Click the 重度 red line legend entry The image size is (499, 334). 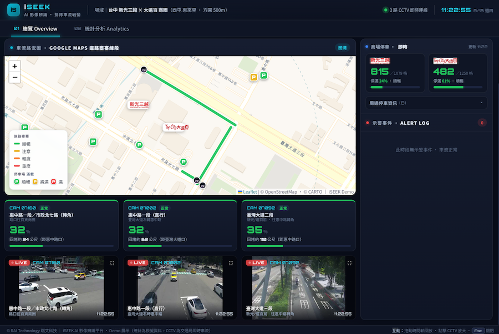point(22,166)
